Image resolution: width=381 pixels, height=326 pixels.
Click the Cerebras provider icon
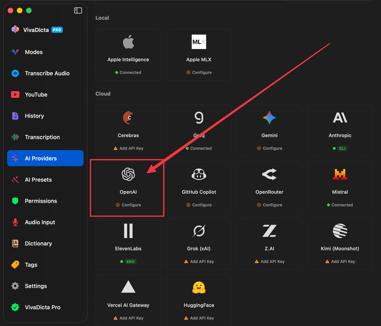tap(128, 118)
